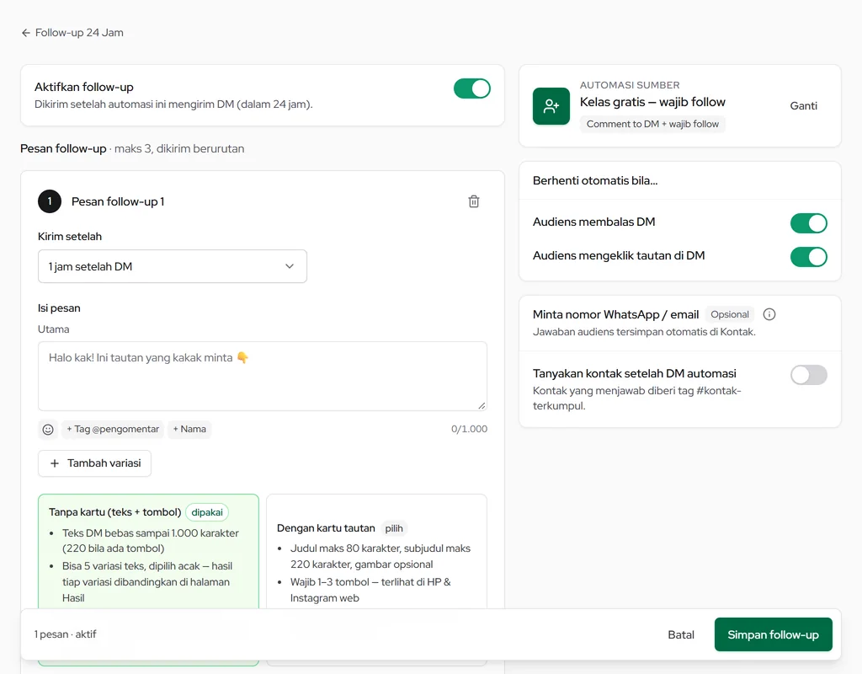Click the Minta nomor WhatsApp / email heading
Image resolution: width=862 pixels, height=674 pixels.
tap(615, 314)
